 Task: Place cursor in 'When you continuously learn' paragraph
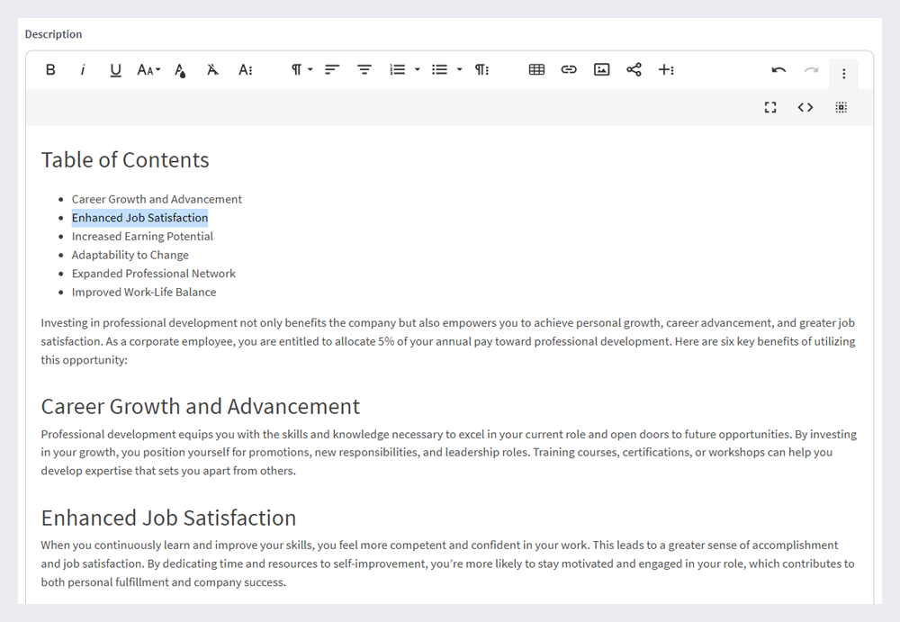[447, 563]
